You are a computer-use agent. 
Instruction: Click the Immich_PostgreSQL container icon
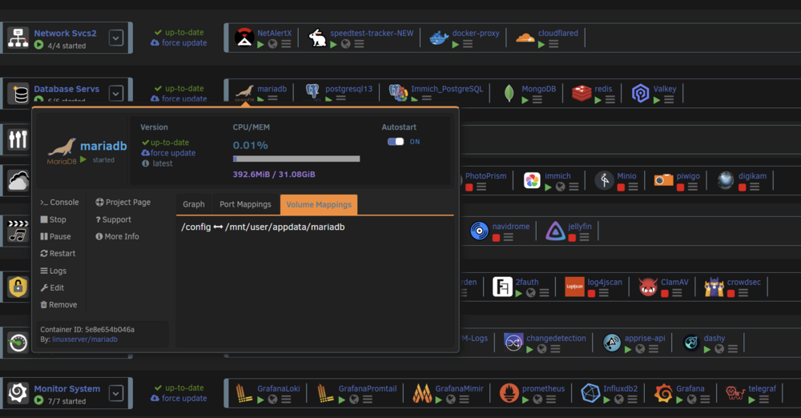pyautogui.click(x=398, y=93)
